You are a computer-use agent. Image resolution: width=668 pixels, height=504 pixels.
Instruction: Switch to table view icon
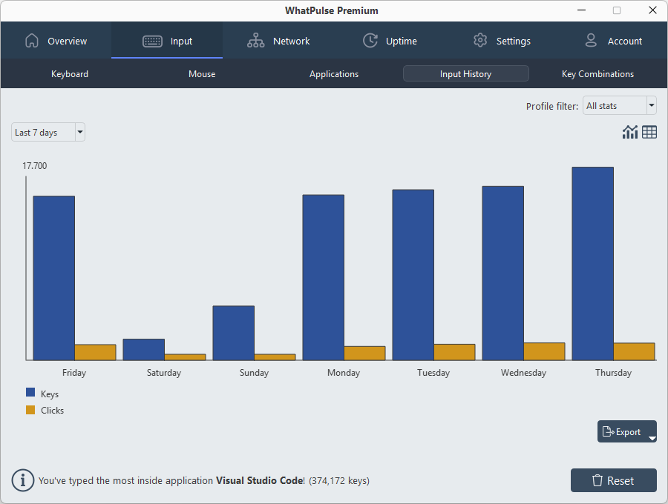pyautogui.click(x=649, y=132)
